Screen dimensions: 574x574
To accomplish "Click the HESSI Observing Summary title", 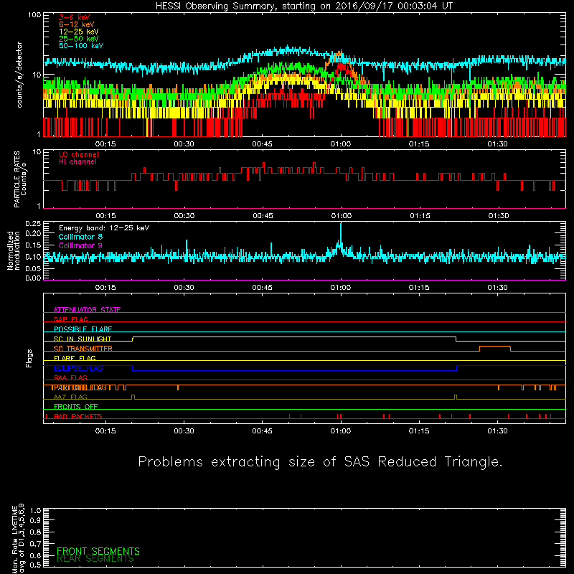I will click(x=304, y=6).
